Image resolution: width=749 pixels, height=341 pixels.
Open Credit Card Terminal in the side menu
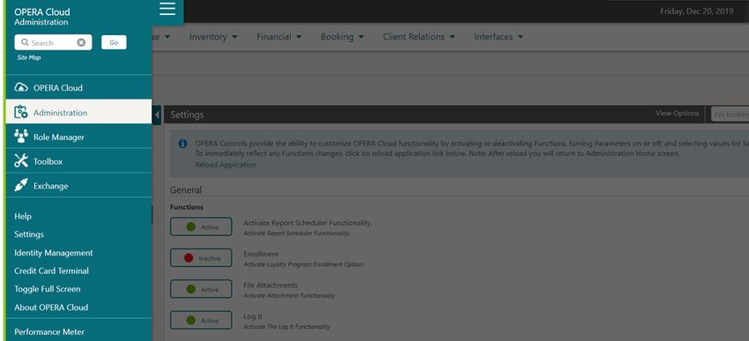(52, 271)
